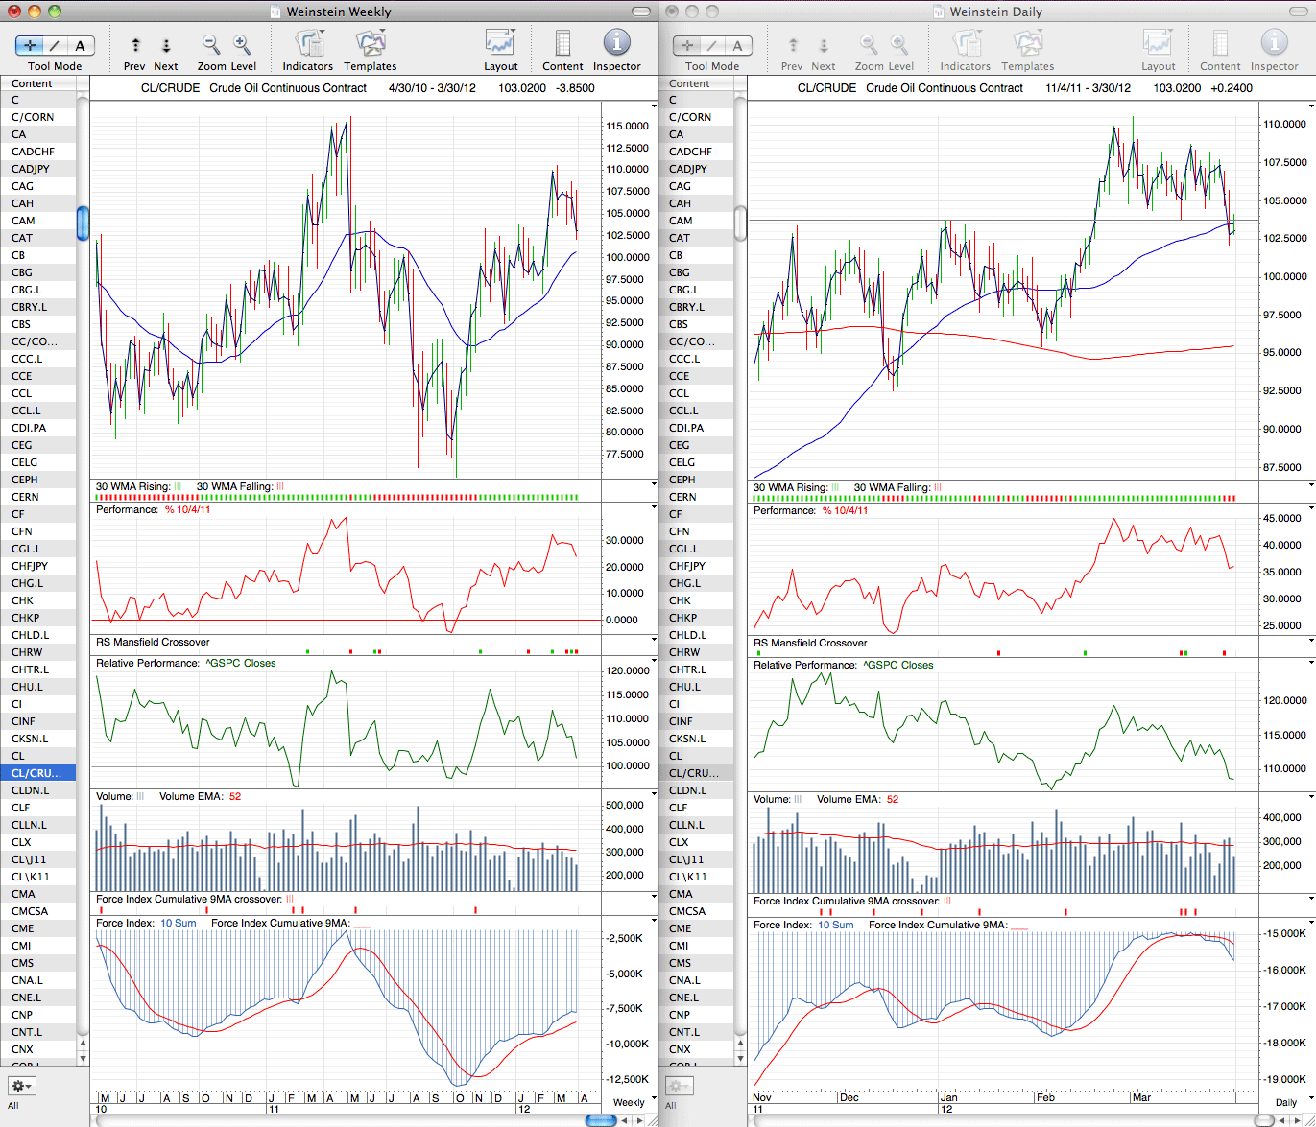
Task: Select CL/CRU... symbol in the Weekly list
Action: pos(38,773)
